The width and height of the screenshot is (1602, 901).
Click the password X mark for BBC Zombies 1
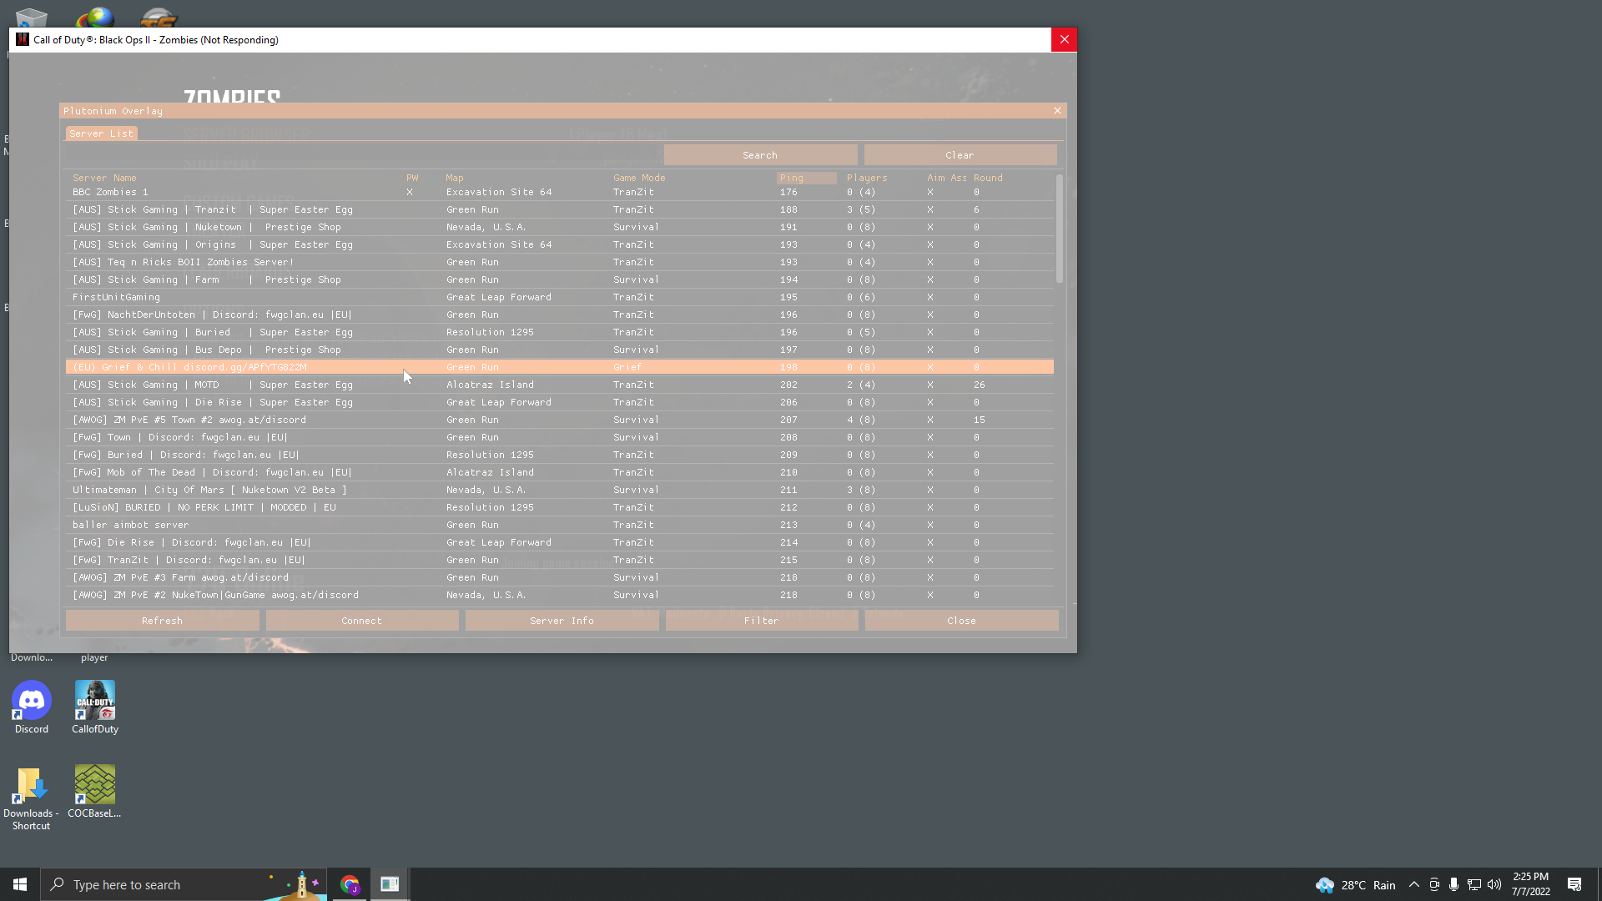(410, 192)
